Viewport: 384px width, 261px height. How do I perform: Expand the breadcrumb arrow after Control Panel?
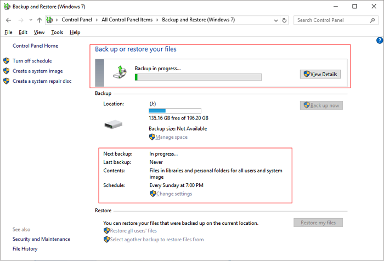pyautogui.click(x=97, y=20)
